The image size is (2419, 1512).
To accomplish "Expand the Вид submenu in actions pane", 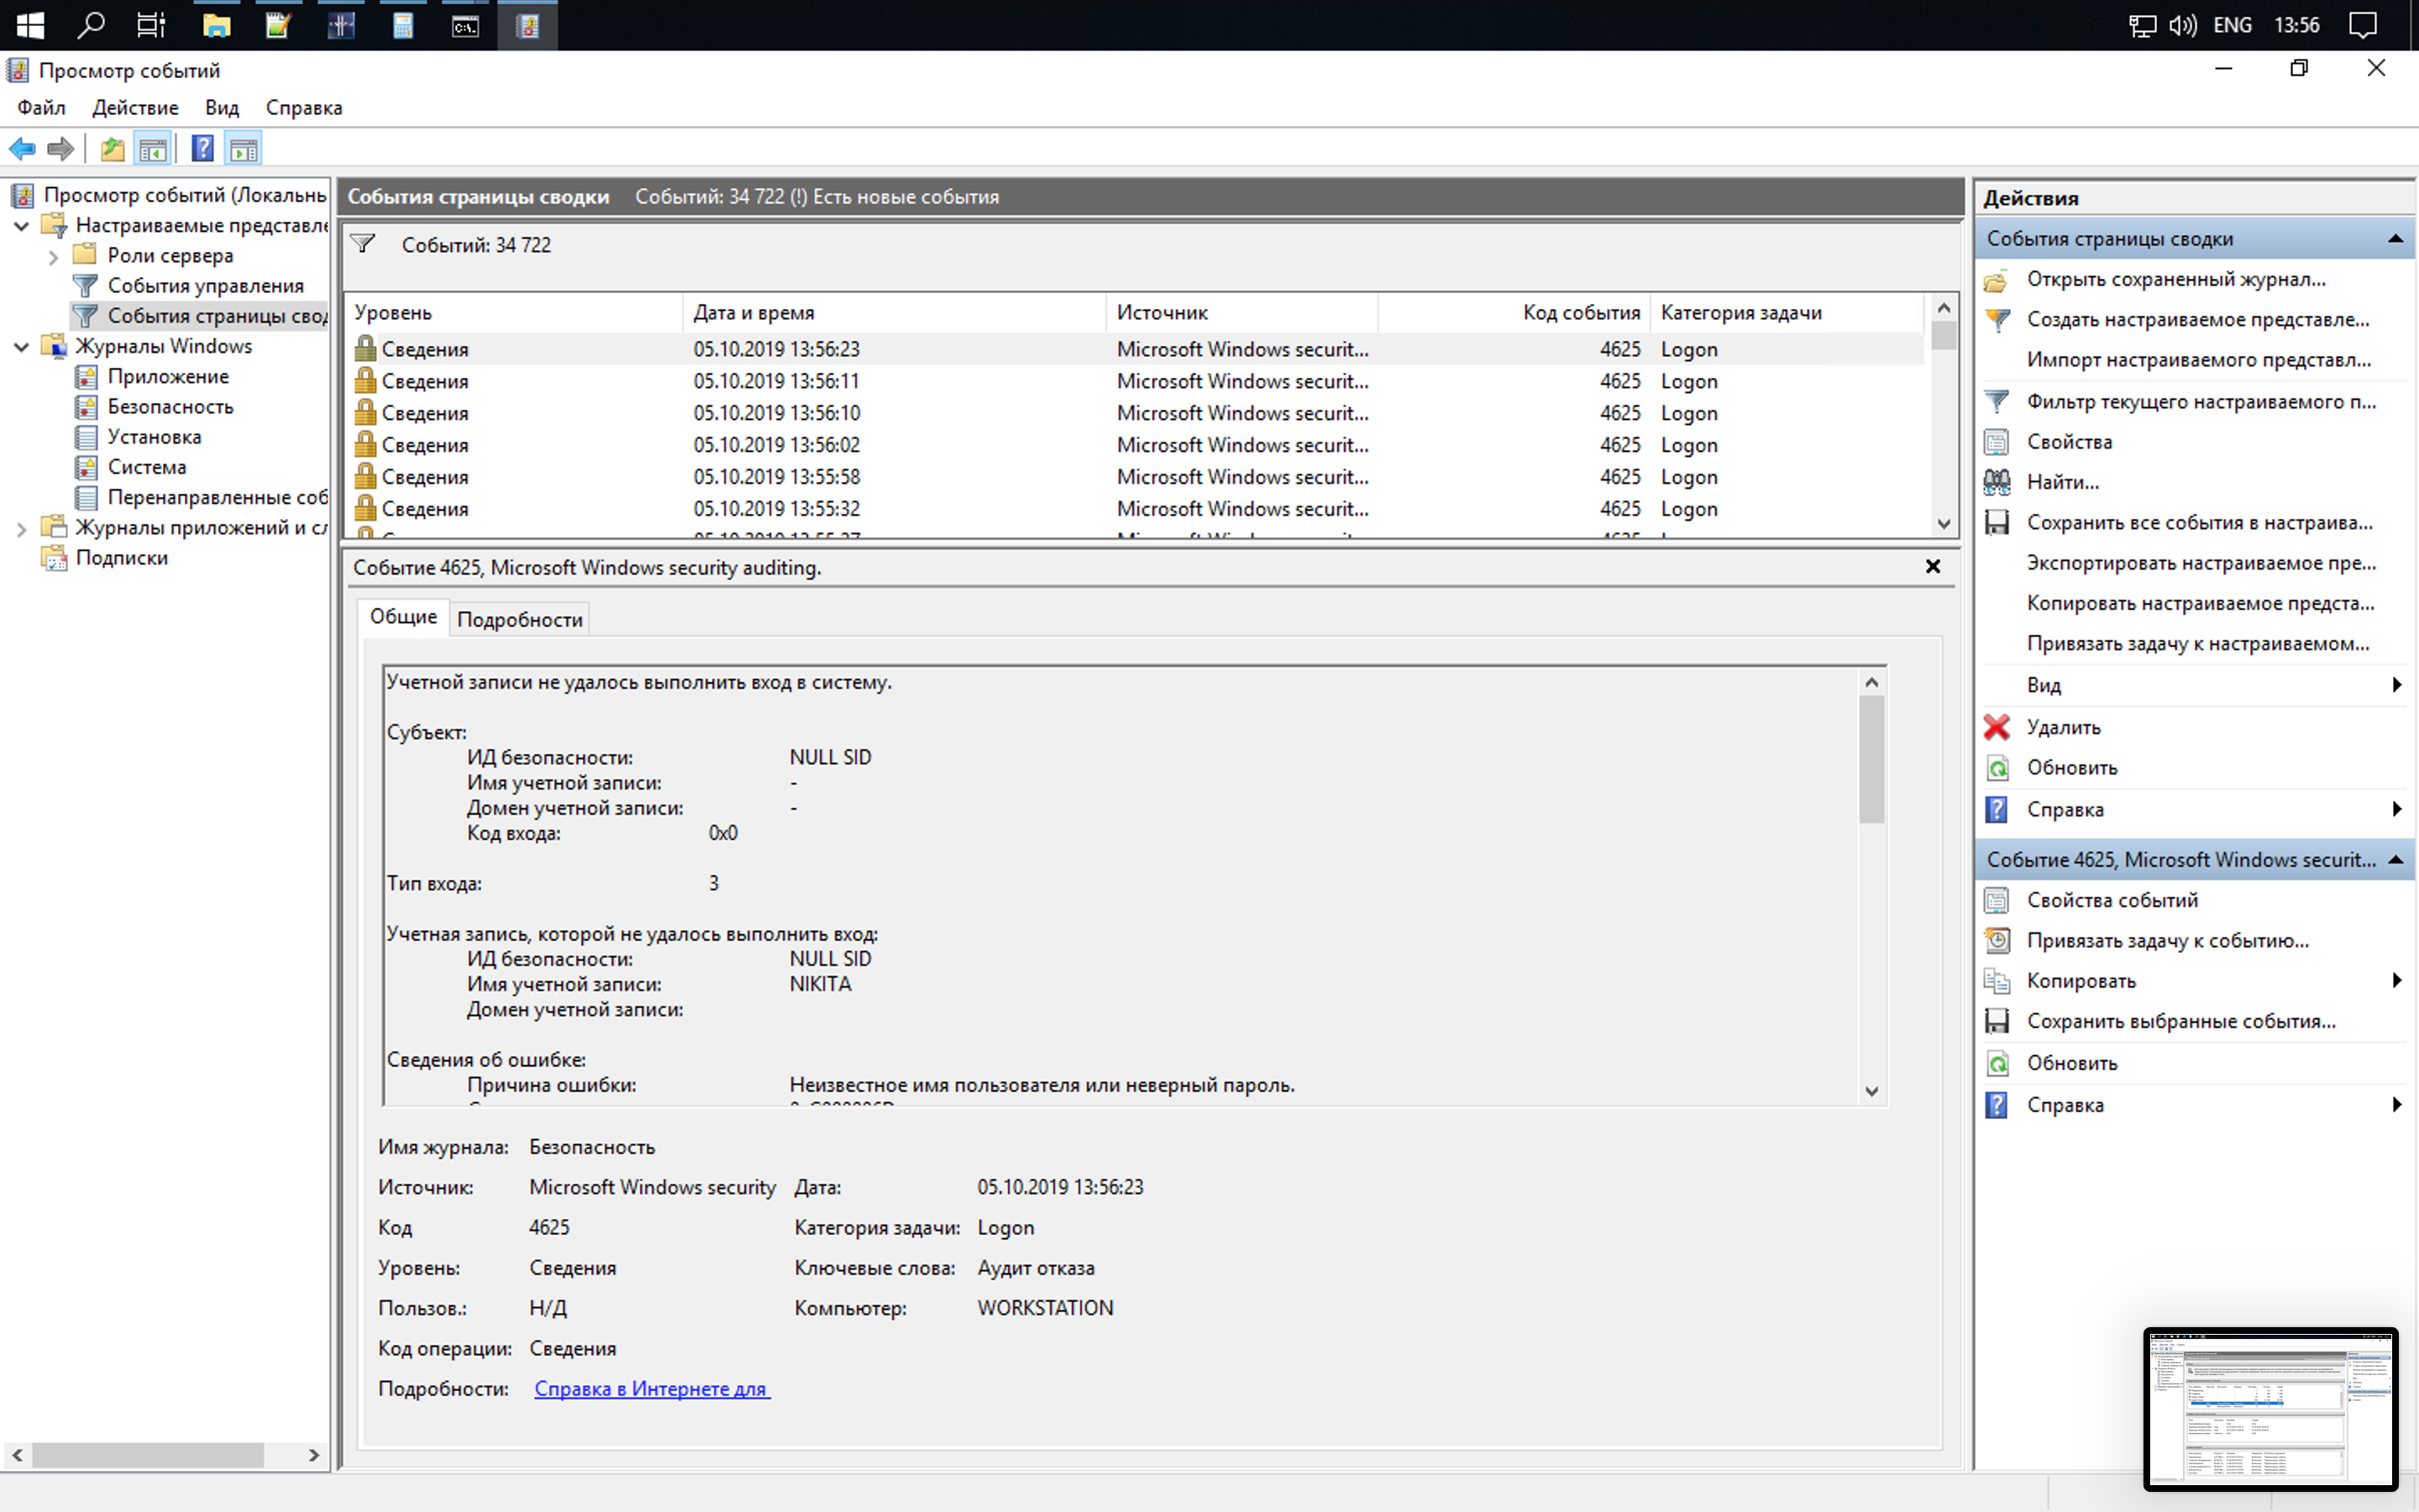I will point(2397,685).
